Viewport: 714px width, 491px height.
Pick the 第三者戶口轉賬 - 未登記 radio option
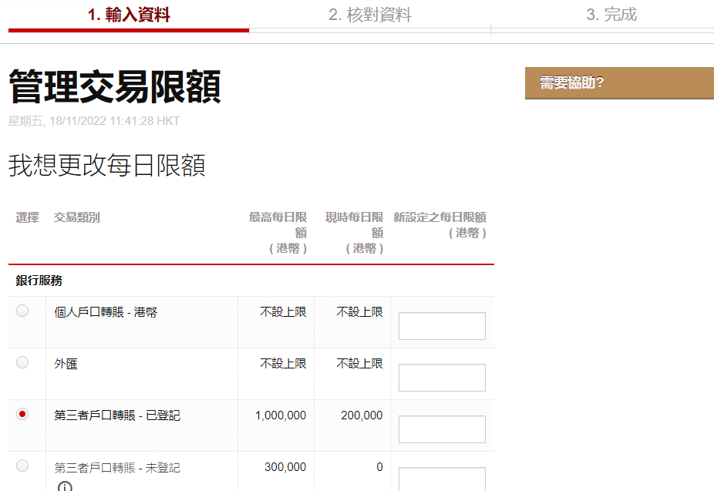(22, 466)
